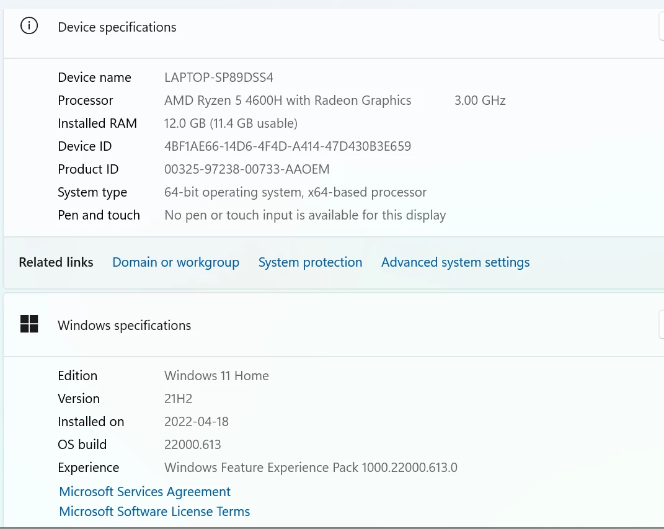Click Windows Feature Experience Pack value
Screen dimensions: 664x529
coord(311,467)
